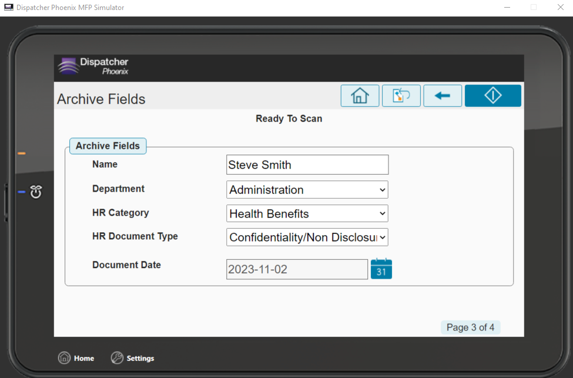
Task: Close the MFP Simulator window
Action: tap(561, 7)
